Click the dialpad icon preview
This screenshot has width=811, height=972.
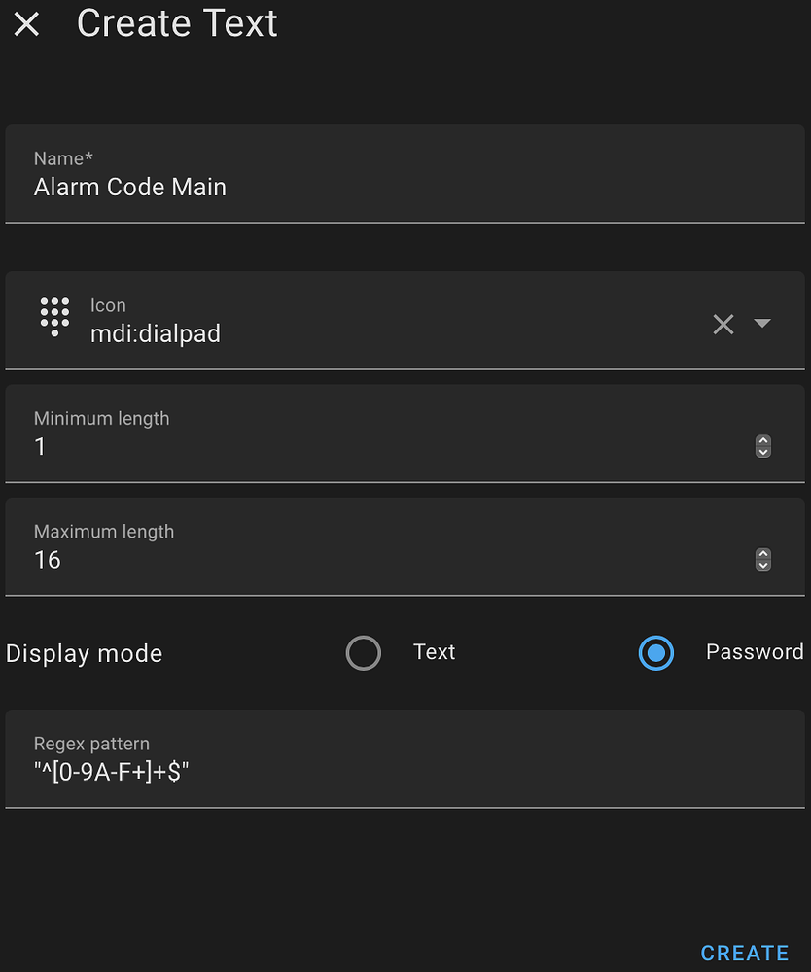[x=54, y=318]
